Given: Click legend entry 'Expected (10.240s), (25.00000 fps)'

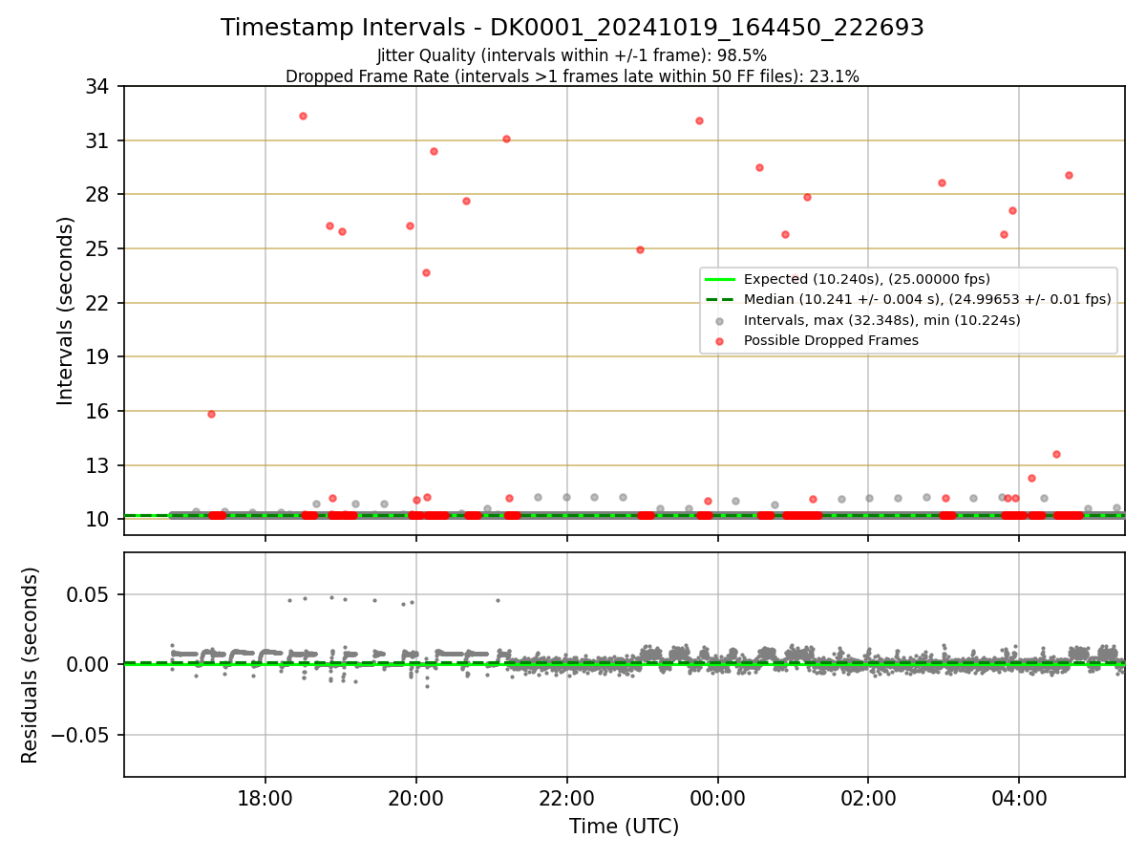Looking at the screenshot, I should tap(866, 279).
